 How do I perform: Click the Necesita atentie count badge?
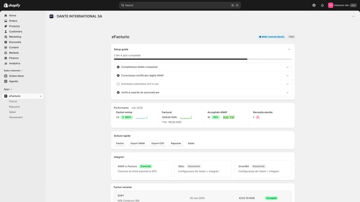pyautogui.click(x=257, y=117)
